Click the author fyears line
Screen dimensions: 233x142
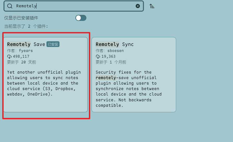20,51
